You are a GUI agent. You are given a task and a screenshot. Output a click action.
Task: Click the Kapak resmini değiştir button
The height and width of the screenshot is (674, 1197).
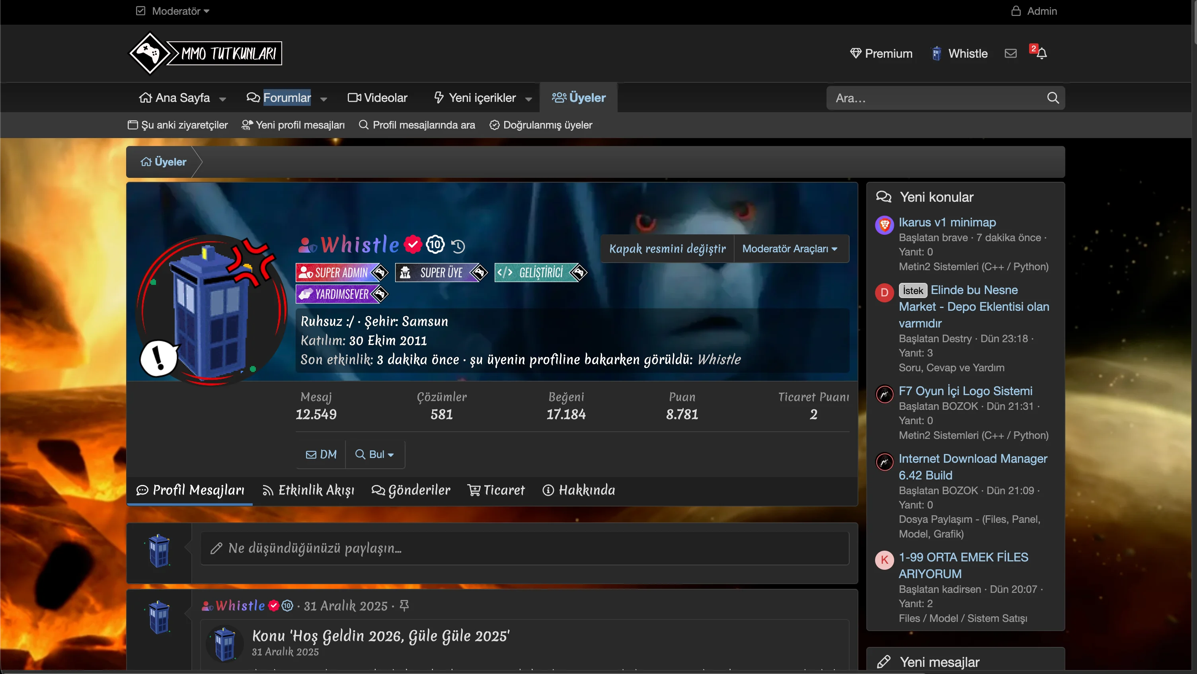(667, 249)
